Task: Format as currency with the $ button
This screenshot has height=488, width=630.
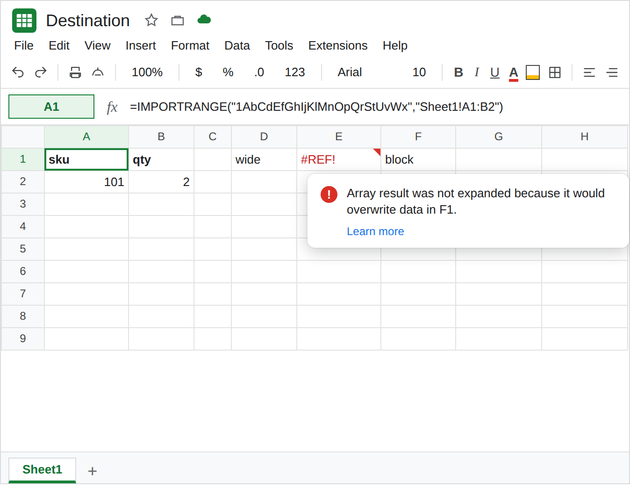Action: [x=199, y=72]
